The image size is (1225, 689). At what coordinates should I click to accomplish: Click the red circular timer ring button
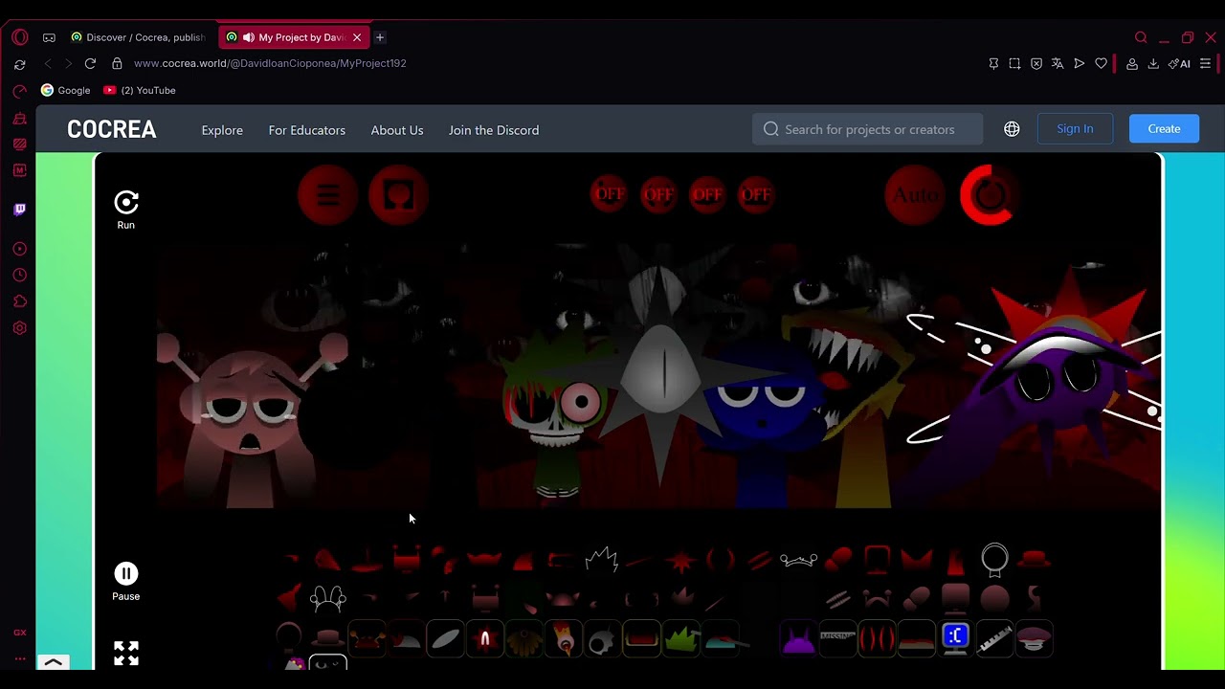click(989, 195)
